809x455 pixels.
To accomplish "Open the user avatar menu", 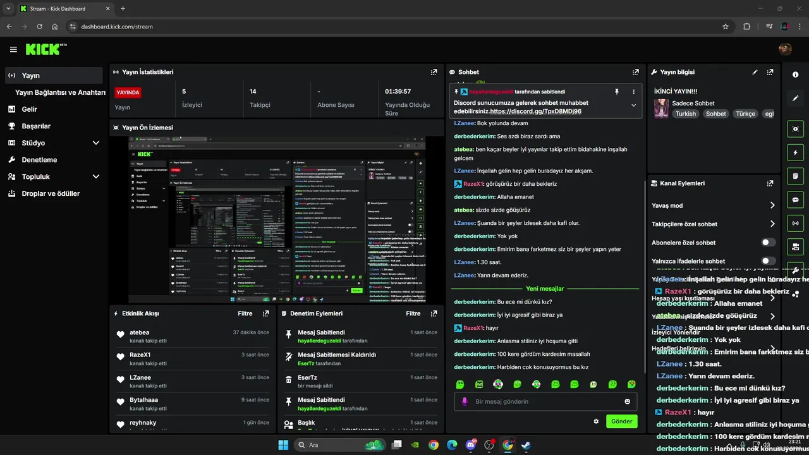I will click(x=785, y=49).
